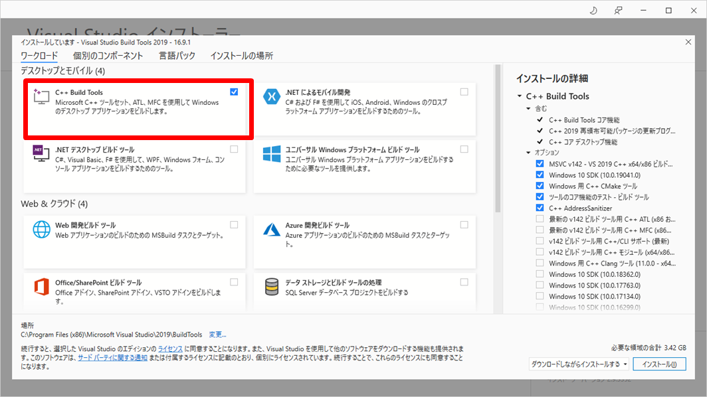This screenshot has width=707, height=397.
Task: Enable Windows 10 SDK (10.0.17134.0) option
Action: coord(540,296)
